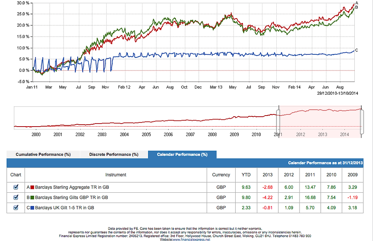
Task: Click 2012 value 6.00
Action: 289,187
